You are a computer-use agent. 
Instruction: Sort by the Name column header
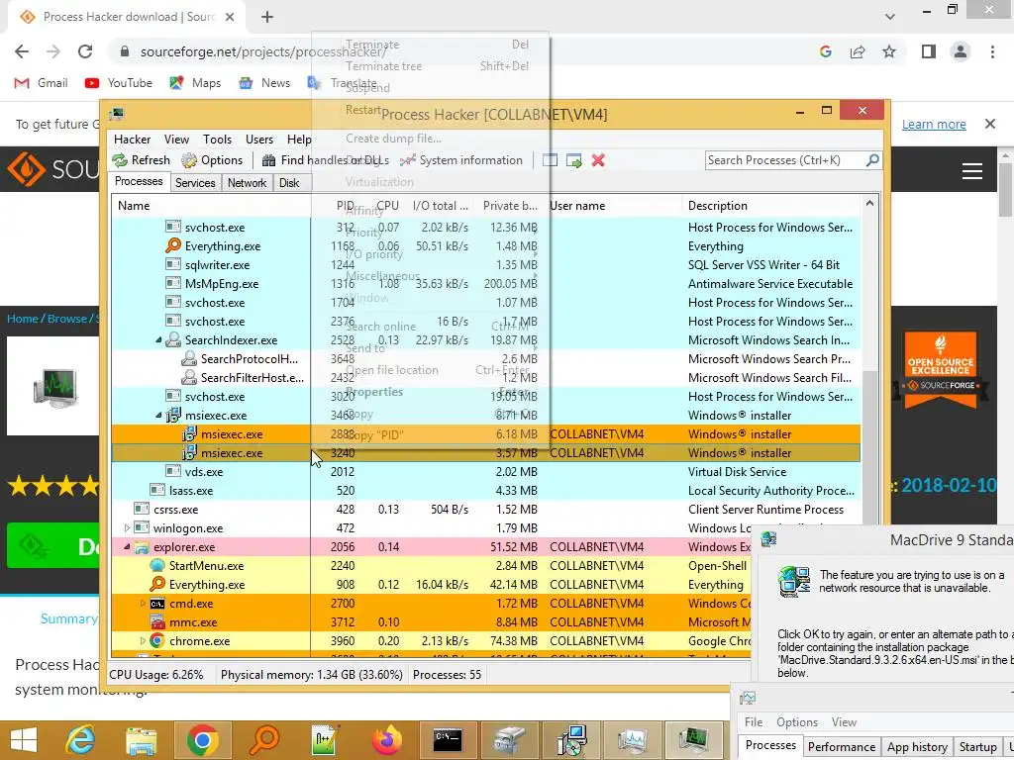[211, 206]
